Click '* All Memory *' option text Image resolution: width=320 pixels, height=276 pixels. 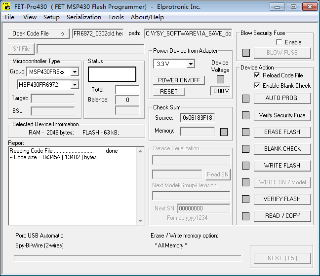click(171, 245)
